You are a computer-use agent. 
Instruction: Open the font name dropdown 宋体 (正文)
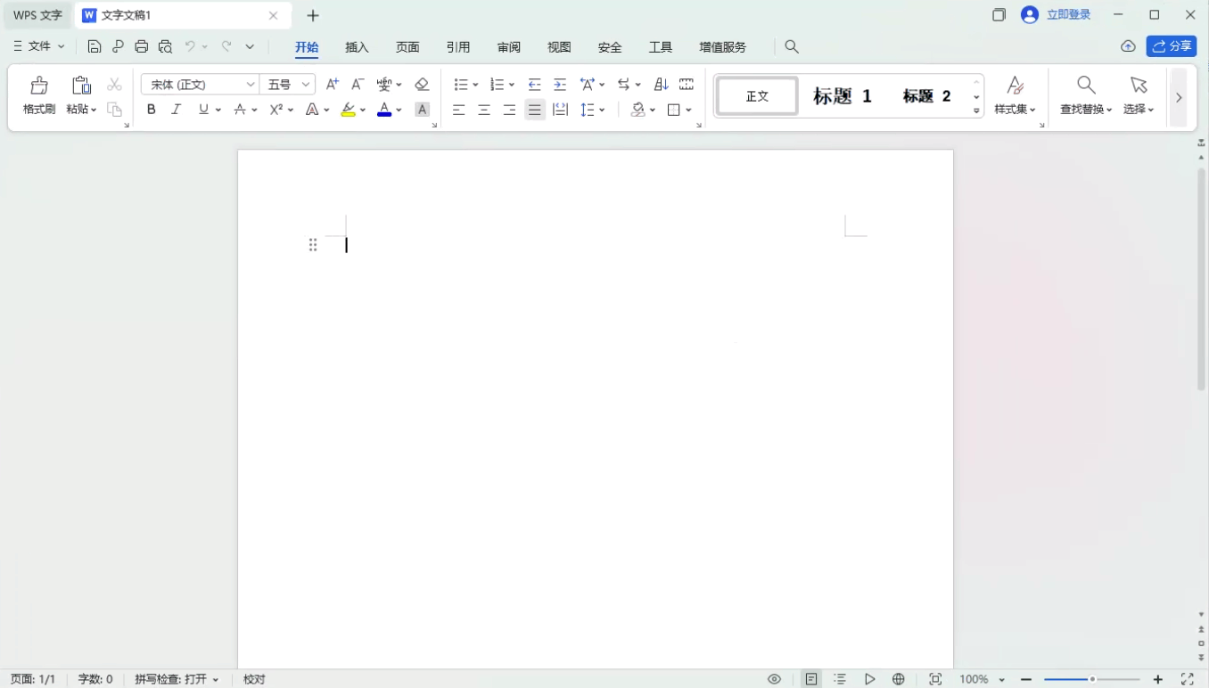click(x=251, y=85)
